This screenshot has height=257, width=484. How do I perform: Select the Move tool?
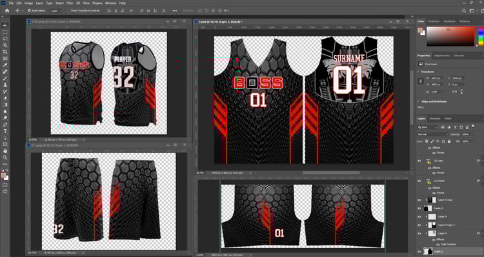5,25
